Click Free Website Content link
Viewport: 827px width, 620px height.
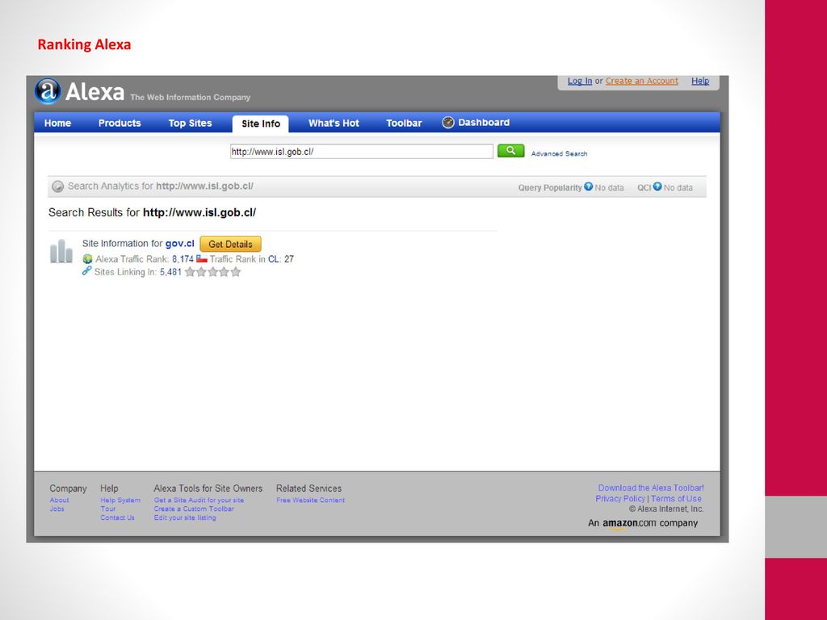[x=310, y=500]
